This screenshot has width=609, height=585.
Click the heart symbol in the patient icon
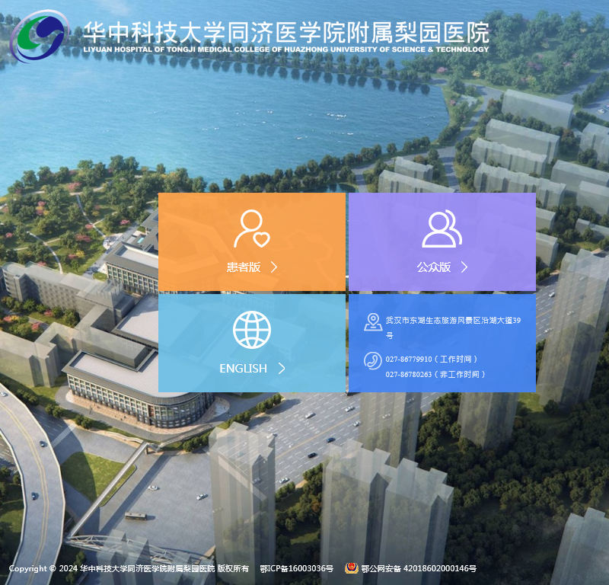point(261,238)
